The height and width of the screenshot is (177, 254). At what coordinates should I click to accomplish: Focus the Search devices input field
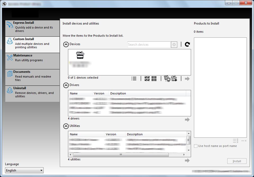click(149, 45)
